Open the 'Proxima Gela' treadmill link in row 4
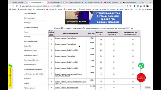Screen dimensions: 161x90 [x=65, y=56]
